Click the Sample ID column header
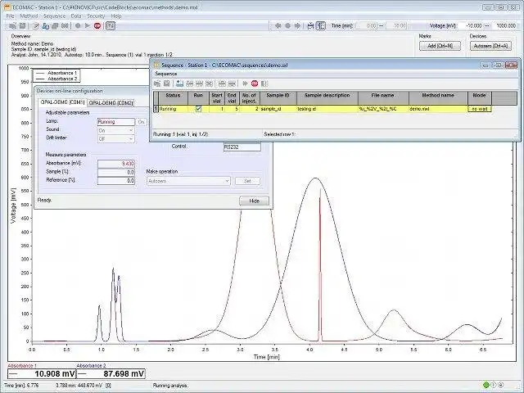Image resolution: width=524 pixels, height=393 pixels. [278, 98]
